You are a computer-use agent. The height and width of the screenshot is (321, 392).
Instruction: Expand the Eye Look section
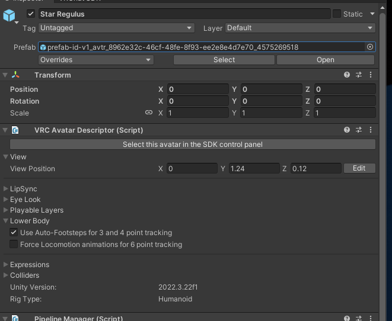click(5, 199)
